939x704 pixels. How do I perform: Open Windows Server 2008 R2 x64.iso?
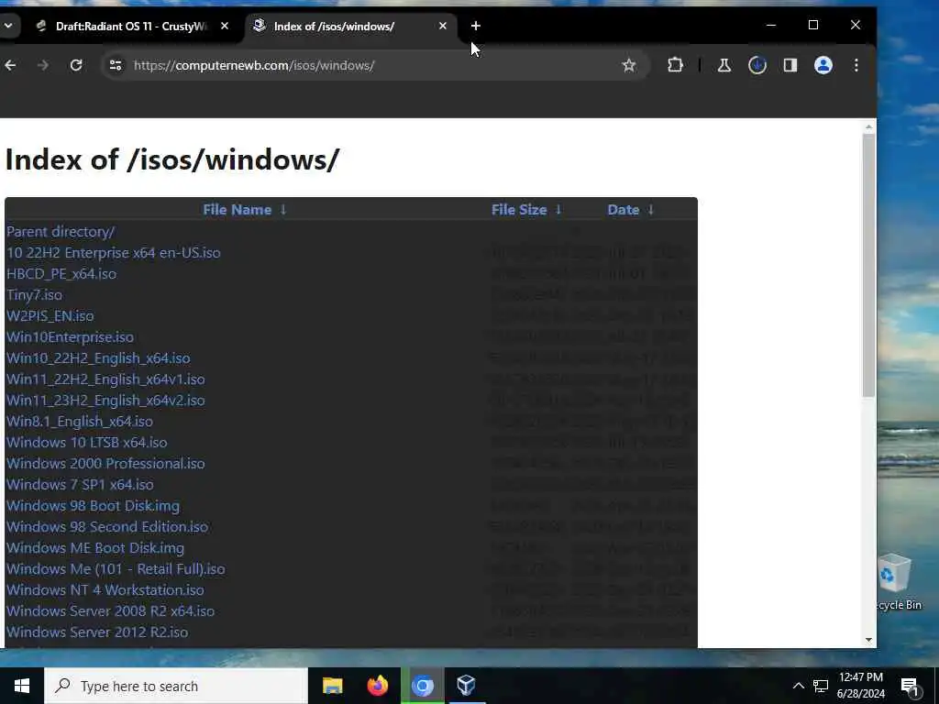click(110, 611)
